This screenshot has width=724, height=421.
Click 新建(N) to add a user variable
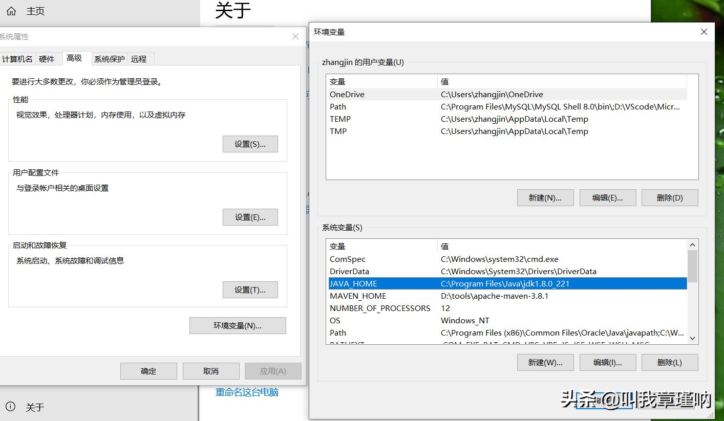pyautogui.click(x=545, y=197)
